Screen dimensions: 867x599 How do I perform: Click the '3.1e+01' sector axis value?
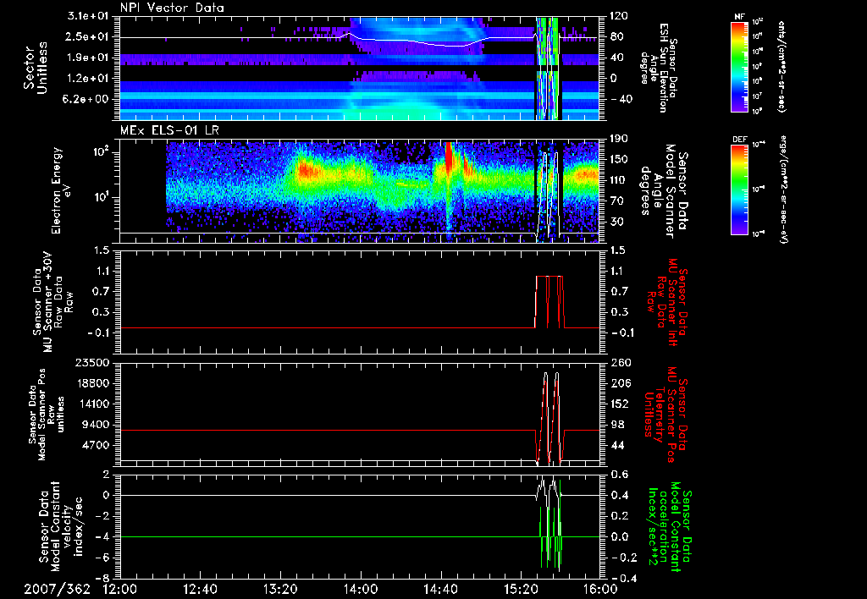click(88, 15)
